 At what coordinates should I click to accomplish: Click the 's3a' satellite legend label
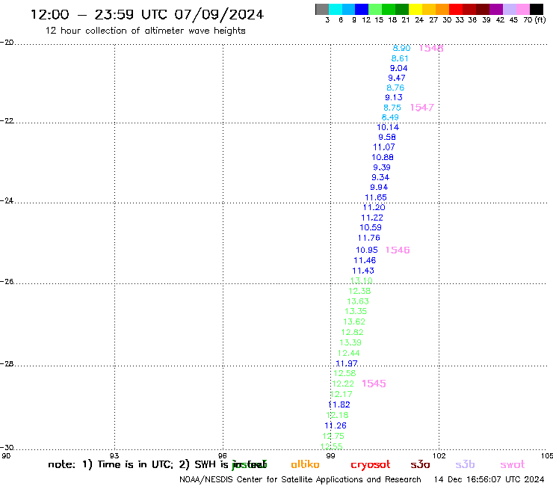pyautogui.click(x=420, y=464)
